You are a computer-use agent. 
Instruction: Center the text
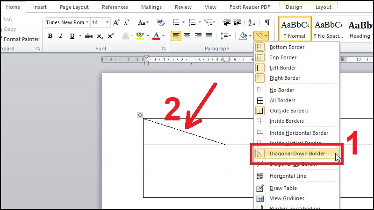[x=187, y=36]
